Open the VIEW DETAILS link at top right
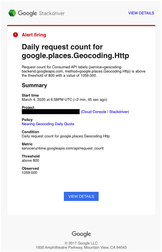The height and width of the screenshot is (252, 162). tap(141, 13)
